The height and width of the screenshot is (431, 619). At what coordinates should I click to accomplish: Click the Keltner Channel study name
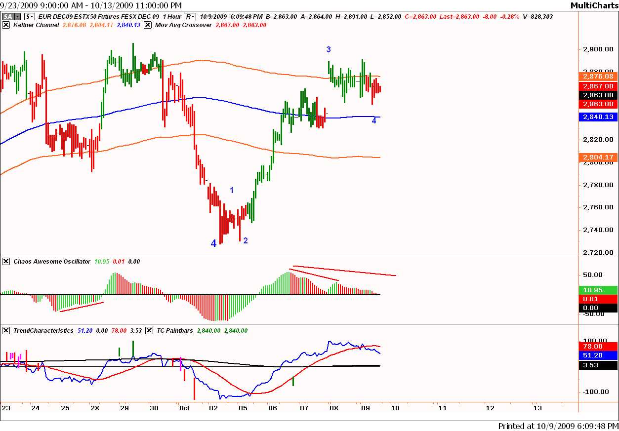(36, 25)
